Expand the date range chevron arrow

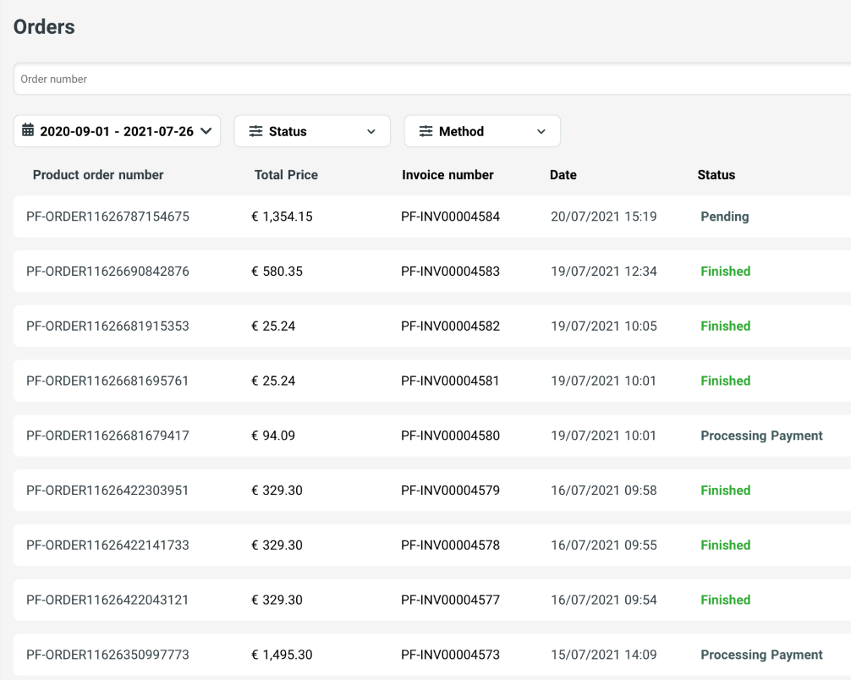[206, 131]
